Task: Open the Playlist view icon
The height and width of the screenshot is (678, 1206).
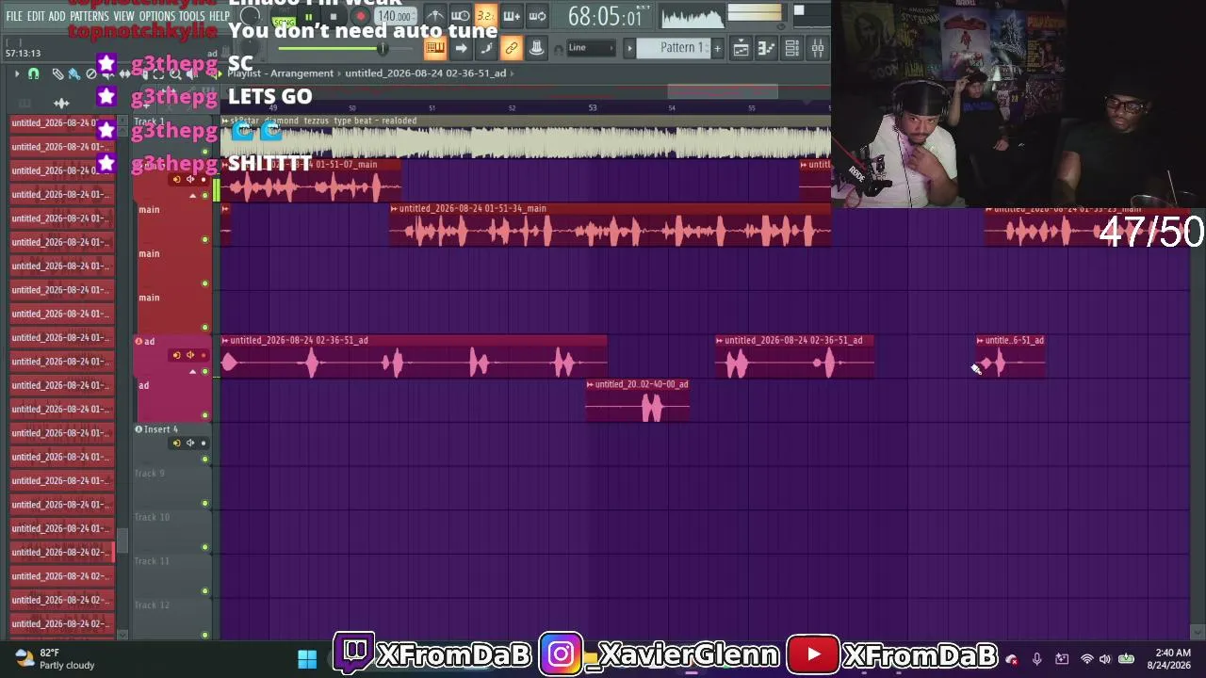Action: point(742,48)
